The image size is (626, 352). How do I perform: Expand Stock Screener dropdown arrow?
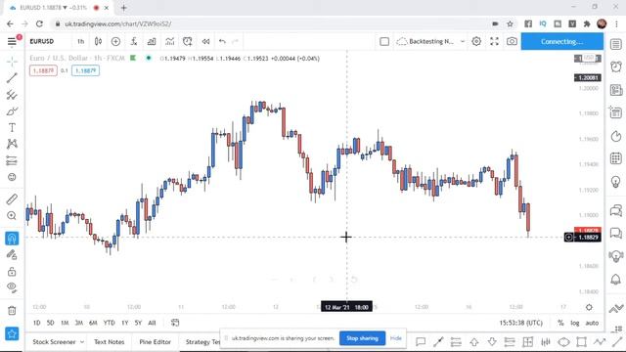click(82, 342)
